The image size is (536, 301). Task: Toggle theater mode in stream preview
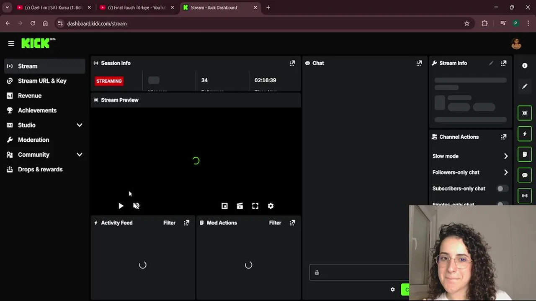pos(240,206)
